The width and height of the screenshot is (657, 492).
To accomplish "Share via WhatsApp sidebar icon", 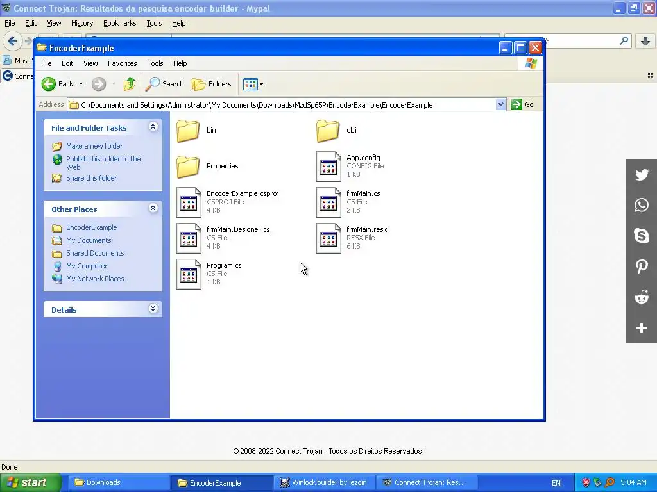I will click(x=642, y=205).
